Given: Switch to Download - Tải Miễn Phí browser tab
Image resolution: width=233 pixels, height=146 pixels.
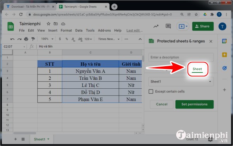Looking at the screenshot, I should point(30,7).
